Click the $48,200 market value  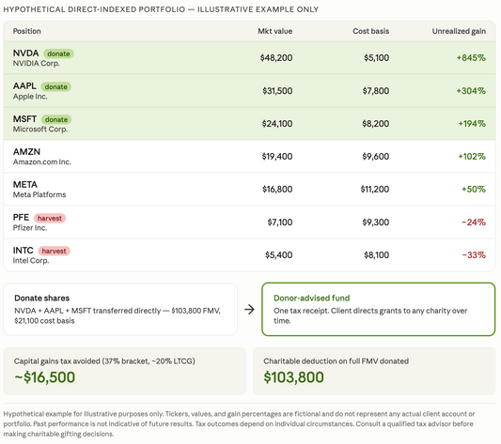point(276,58)
